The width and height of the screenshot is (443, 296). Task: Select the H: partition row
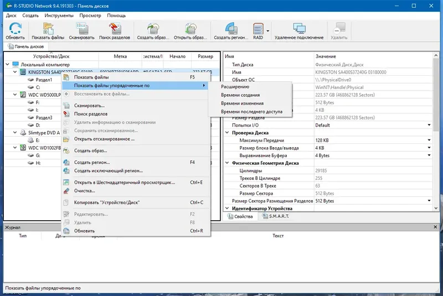coord(34,163)
